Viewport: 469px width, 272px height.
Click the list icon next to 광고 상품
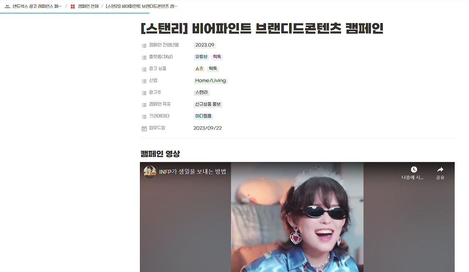tap(144, 69)
